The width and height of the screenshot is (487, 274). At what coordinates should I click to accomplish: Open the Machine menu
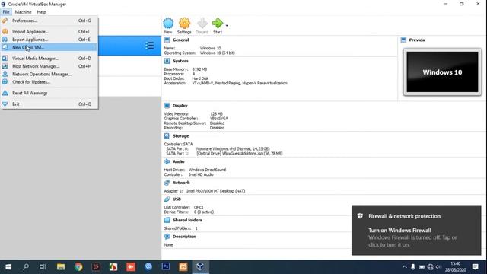click(x=23, y=12)
